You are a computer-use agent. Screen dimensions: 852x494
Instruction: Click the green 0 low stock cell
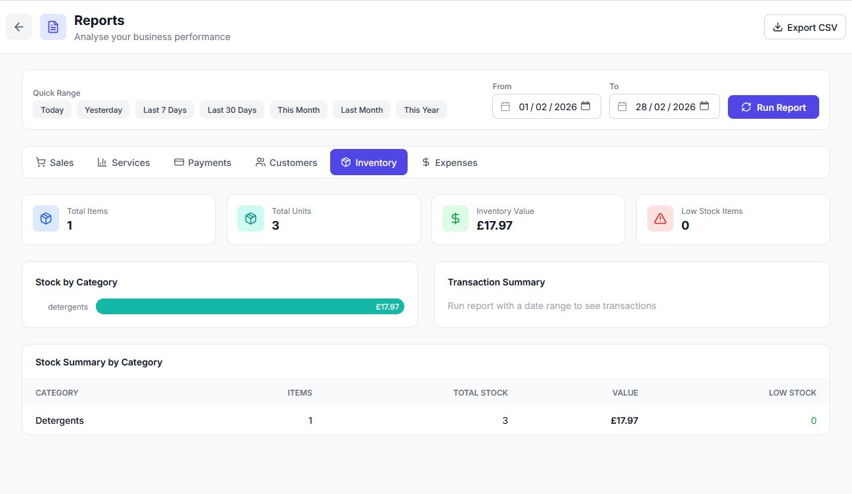point(813,421)
